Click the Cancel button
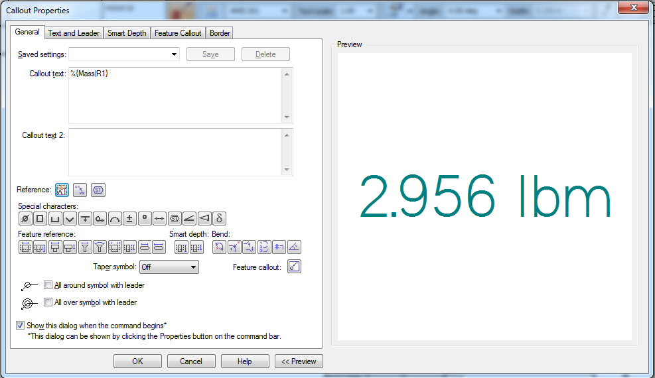The image size is (655, 378). coord(191,361)
